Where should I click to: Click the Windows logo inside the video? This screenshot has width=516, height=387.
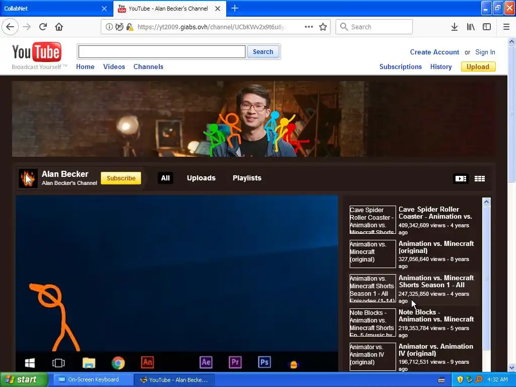(x=30, y=363)
